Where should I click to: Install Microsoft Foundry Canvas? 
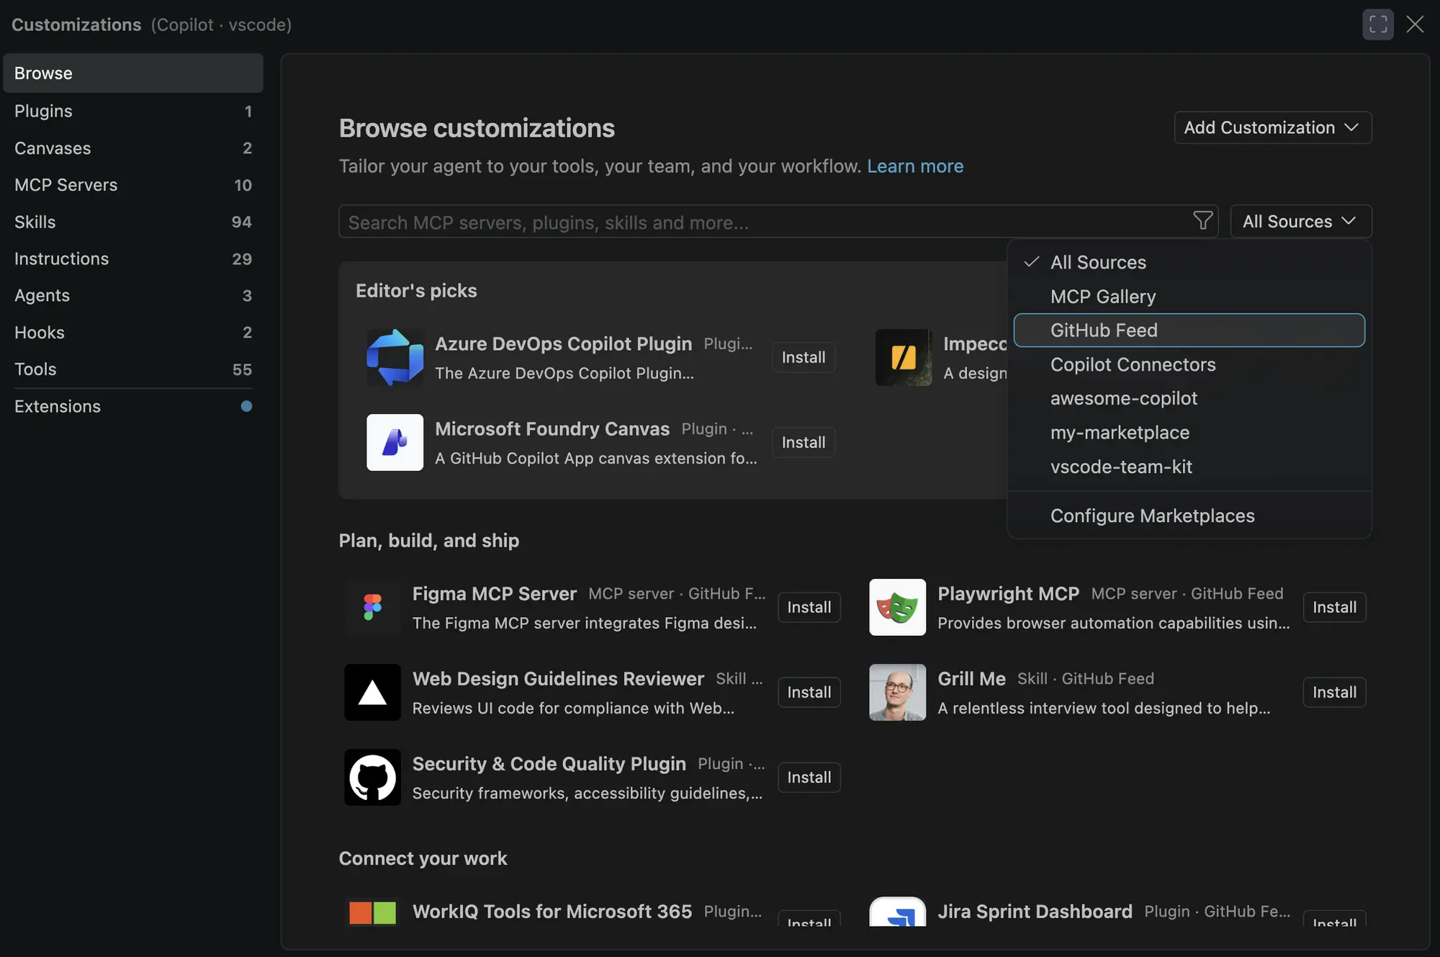(x=804, y=442)
